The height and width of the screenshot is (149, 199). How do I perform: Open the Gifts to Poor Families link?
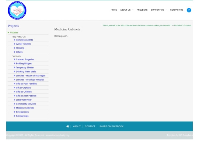click(x=27, y=84)
